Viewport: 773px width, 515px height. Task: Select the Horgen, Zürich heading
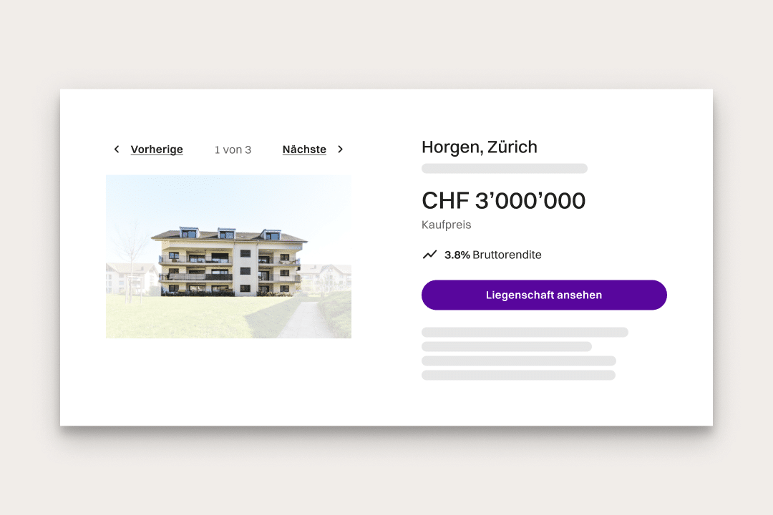pyautogui.click(x=479, y=147)
